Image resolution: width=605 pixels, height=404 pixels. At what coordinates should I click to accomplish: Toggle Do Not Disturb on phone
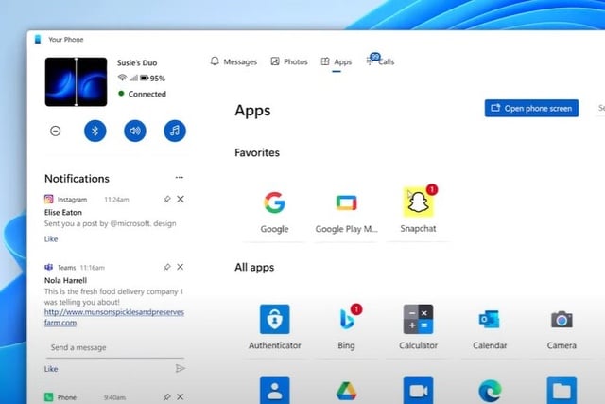click(55, 131)
